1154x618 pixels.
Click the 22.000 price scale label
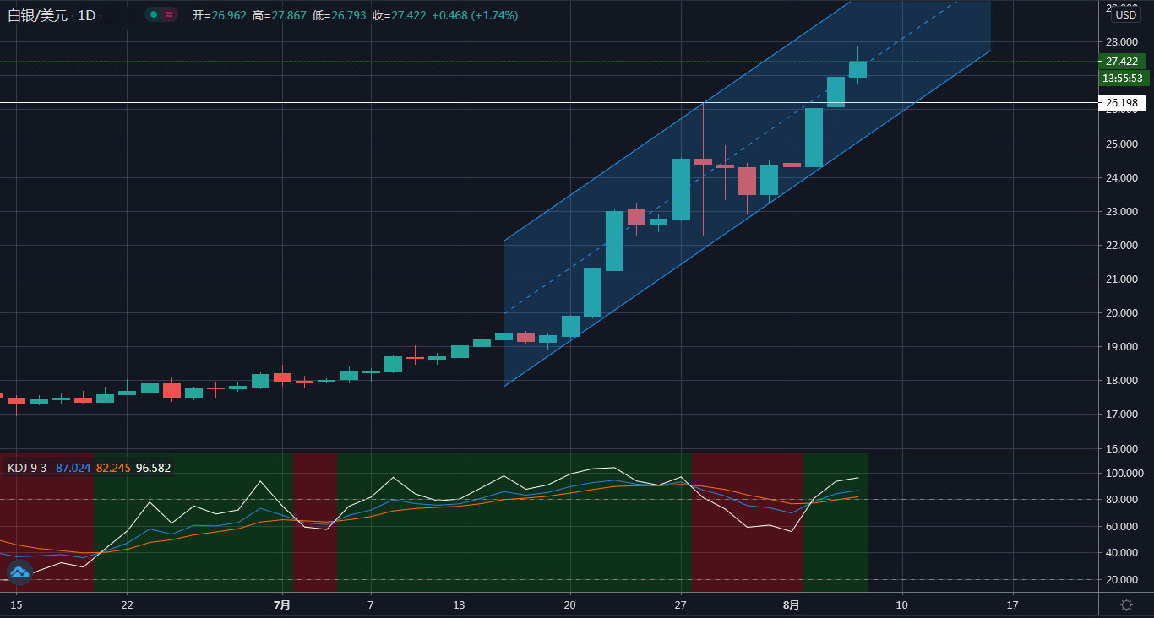pos(1122,245)
